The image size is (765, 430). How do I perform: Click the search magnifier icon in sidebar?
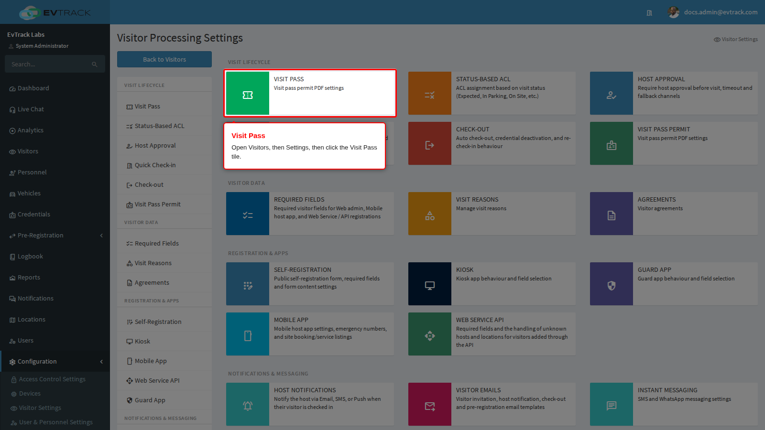tap(95, 64)
